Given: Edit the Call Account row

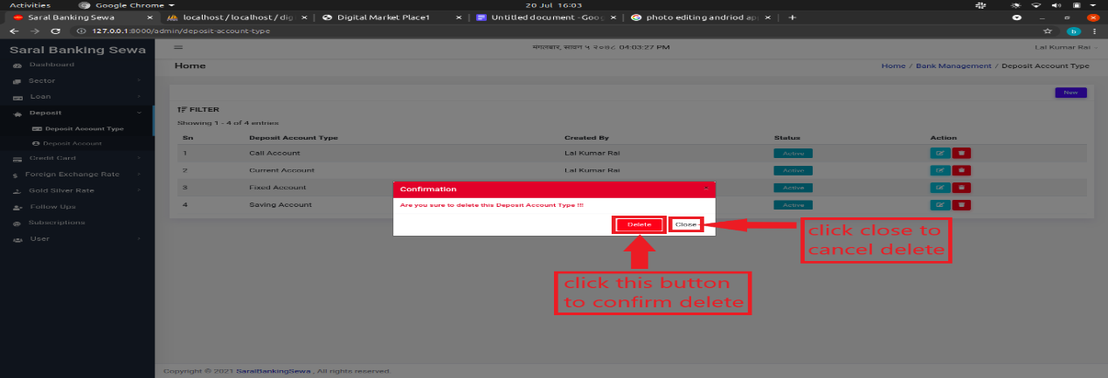Looking at the screenshot, I should [940, 153].
